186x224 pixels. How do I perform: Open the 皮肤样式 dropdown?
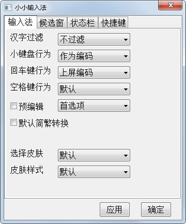click(x=94, y=172)
